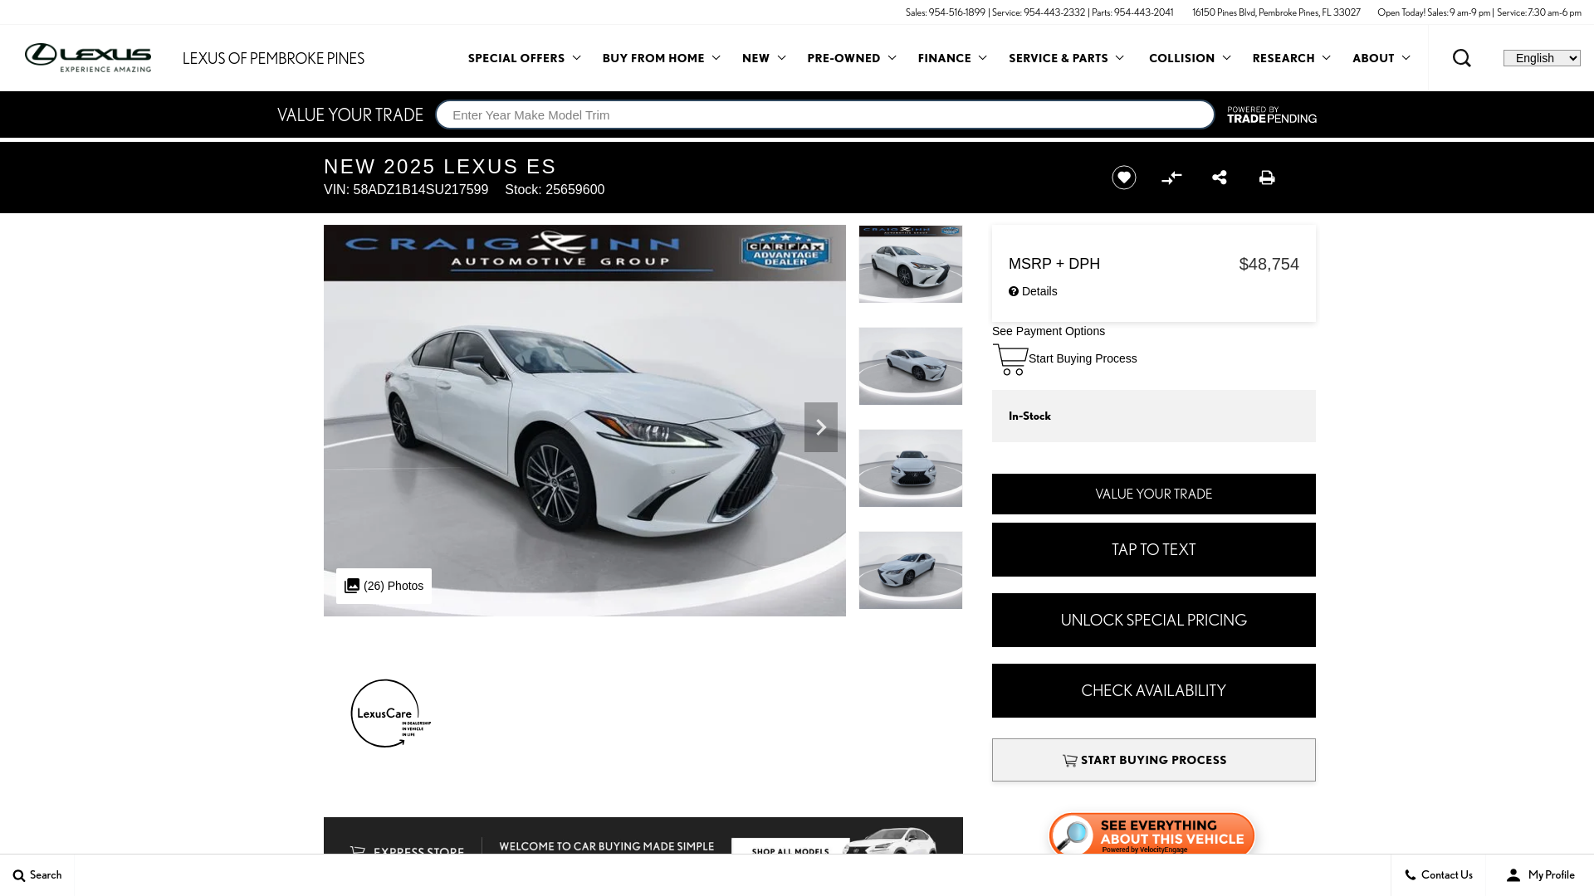Image resolution: width=1594 pixels, height=896 pixels.
Task: Click the VIN 58ADZ1B14SU217599 text
Action: pos(406,190)
